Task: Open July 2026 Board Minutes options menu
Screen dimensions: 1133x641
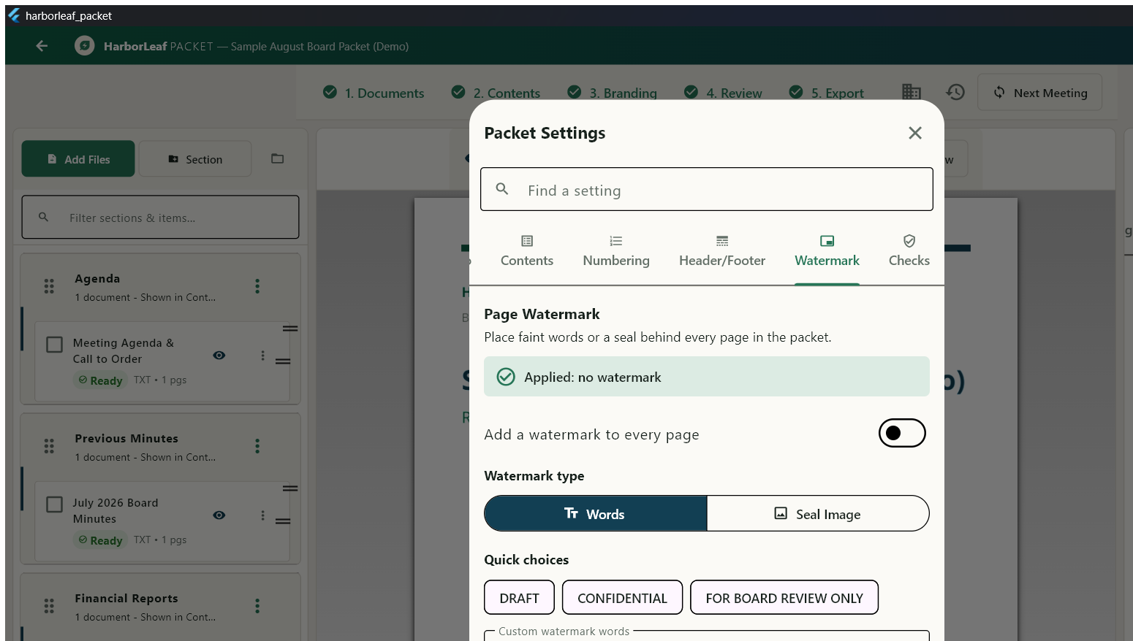Action: coord(262,515)
